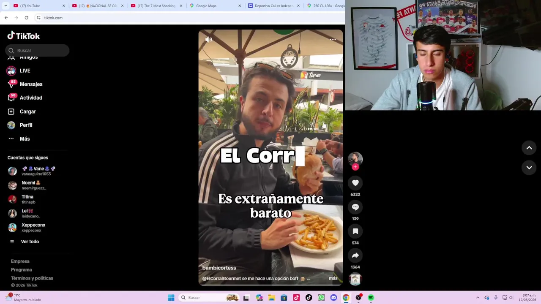Viewport: 541px width, 304px height.
Task: Like the video with heart icon
Action: click(355, 183)
